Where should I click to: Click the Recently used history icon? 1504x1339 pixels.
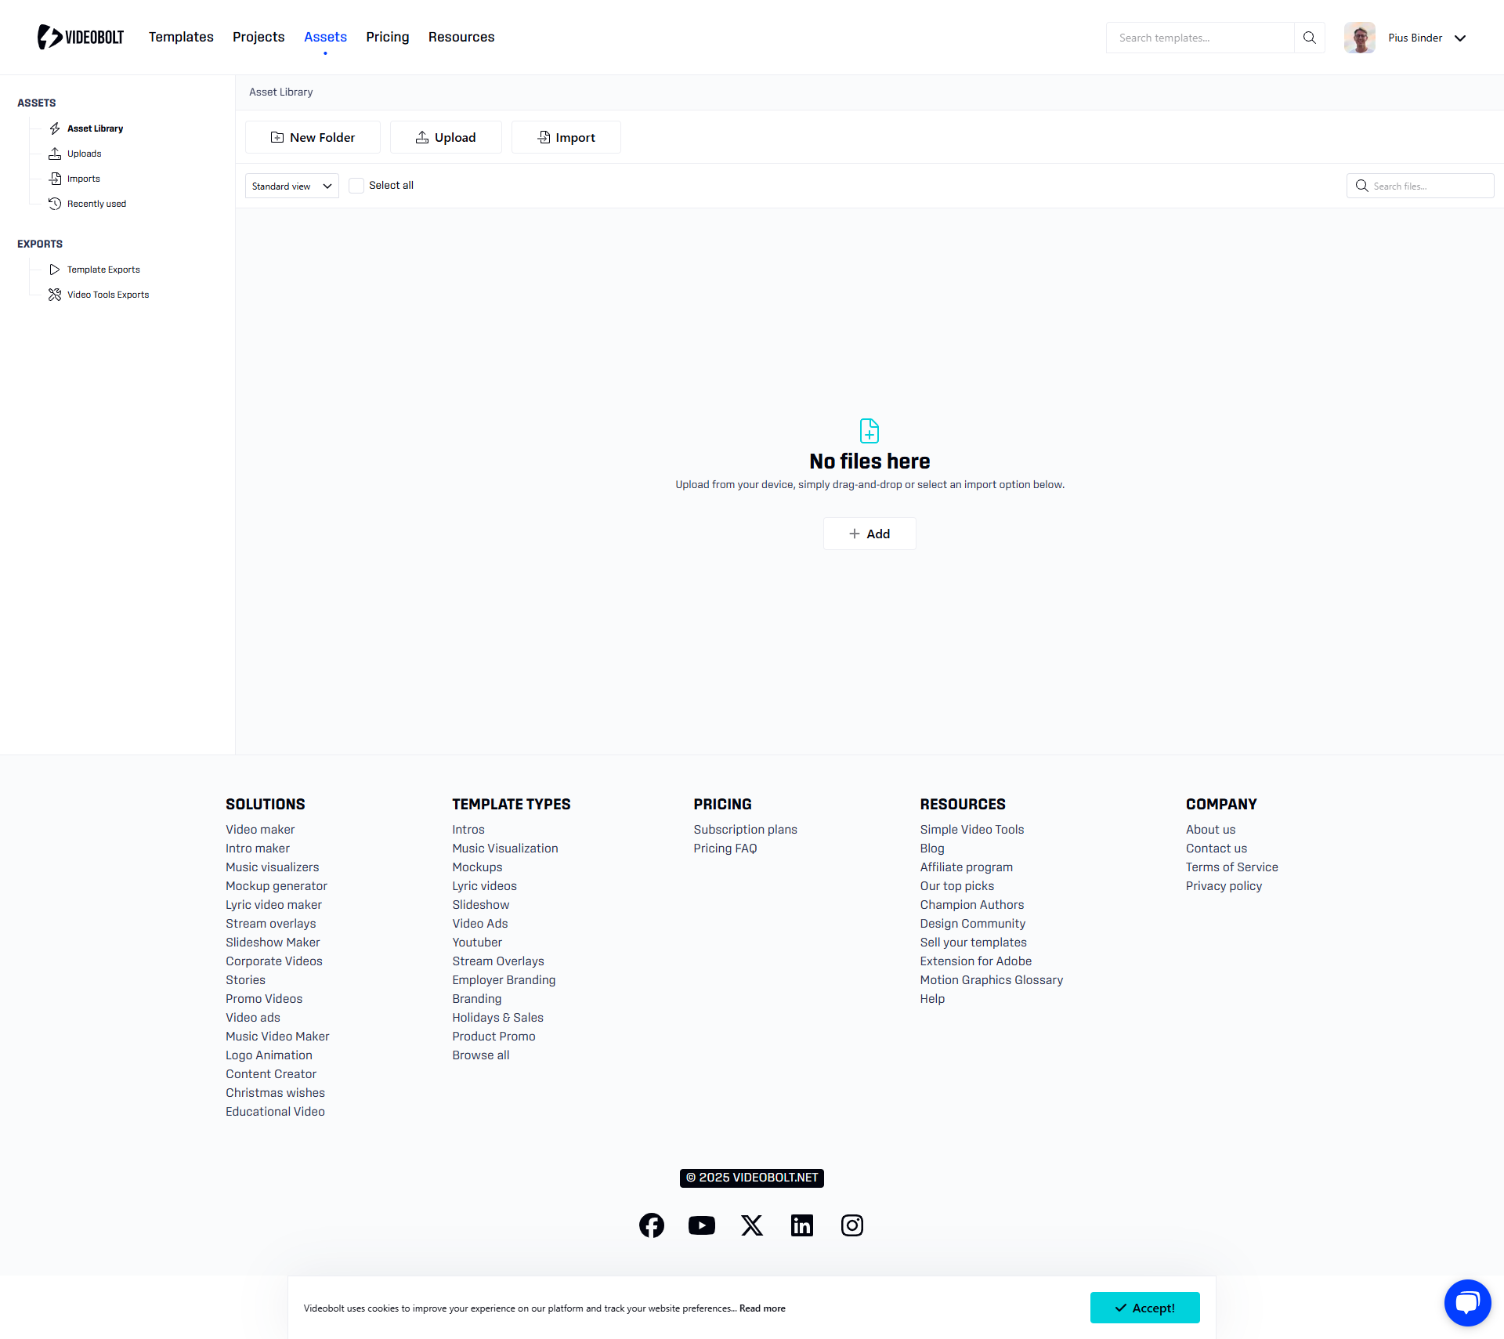(55, 204)
